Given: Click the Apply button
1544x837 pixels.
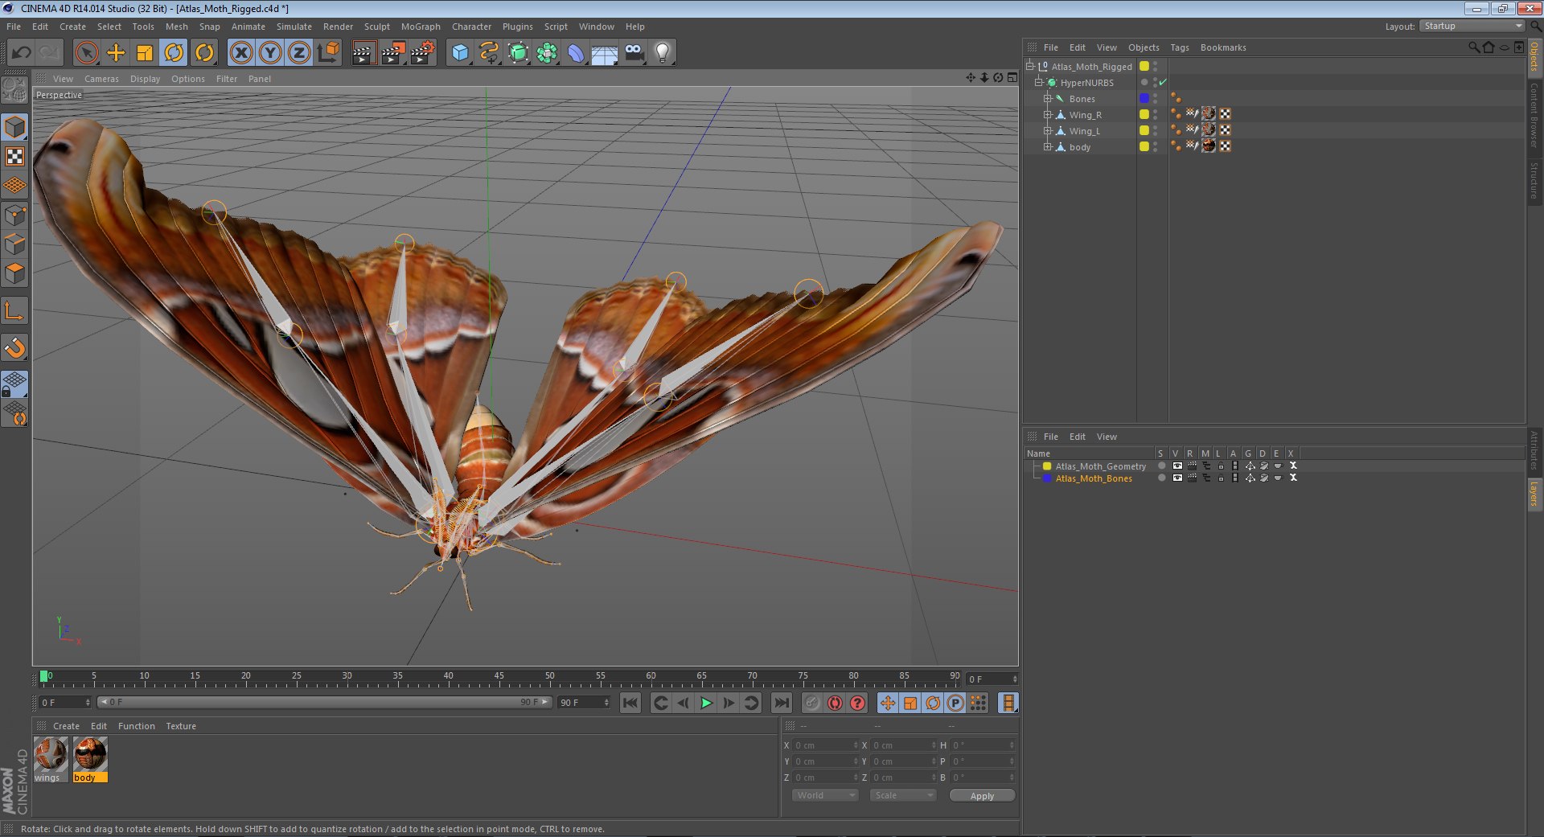Looking at the screenshot, I should [x=982, y=795].
